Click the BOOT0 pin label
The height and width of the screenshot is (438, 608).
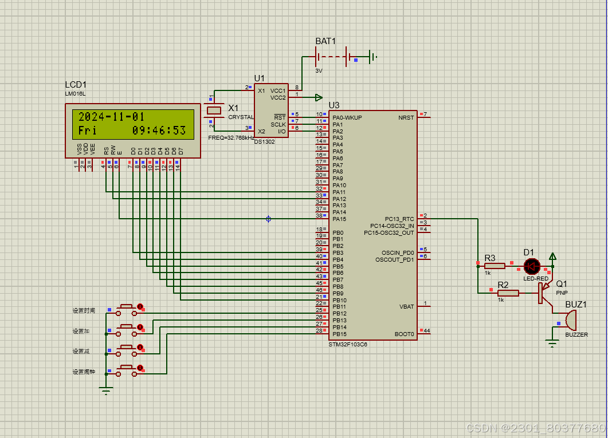405,334
